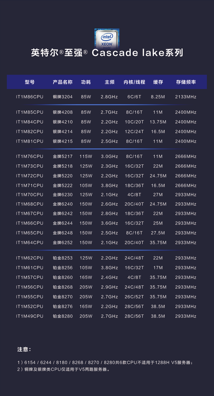Image resolution: width=214 pixels, height=396 pixels.
Task: Select the 铂金8280 product entry
Action: click(x=63, y=316)
